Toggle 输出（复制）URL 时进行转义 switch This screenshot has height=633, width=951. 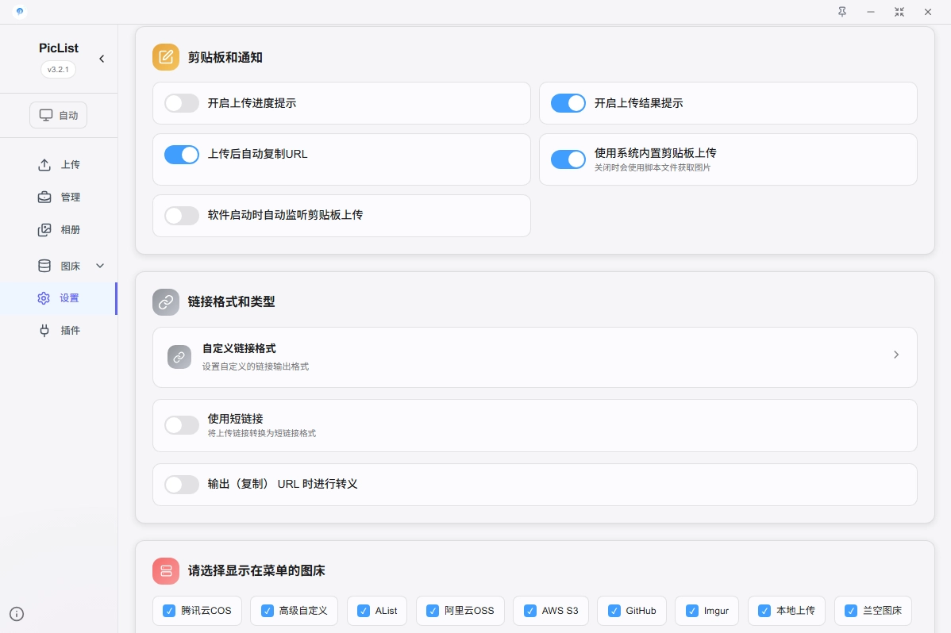pos(182,485)
